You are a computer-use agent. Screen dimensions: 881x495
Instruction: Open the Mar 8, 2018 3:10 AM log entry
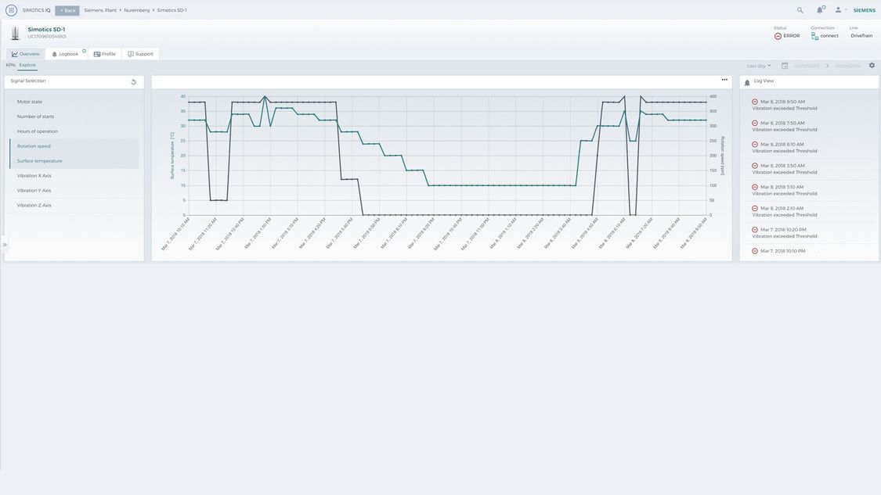(809, 190)
